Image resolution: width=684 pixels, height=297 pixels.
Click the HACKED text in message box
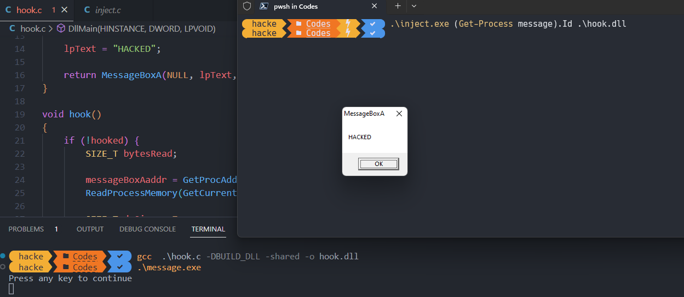[360, 137]
